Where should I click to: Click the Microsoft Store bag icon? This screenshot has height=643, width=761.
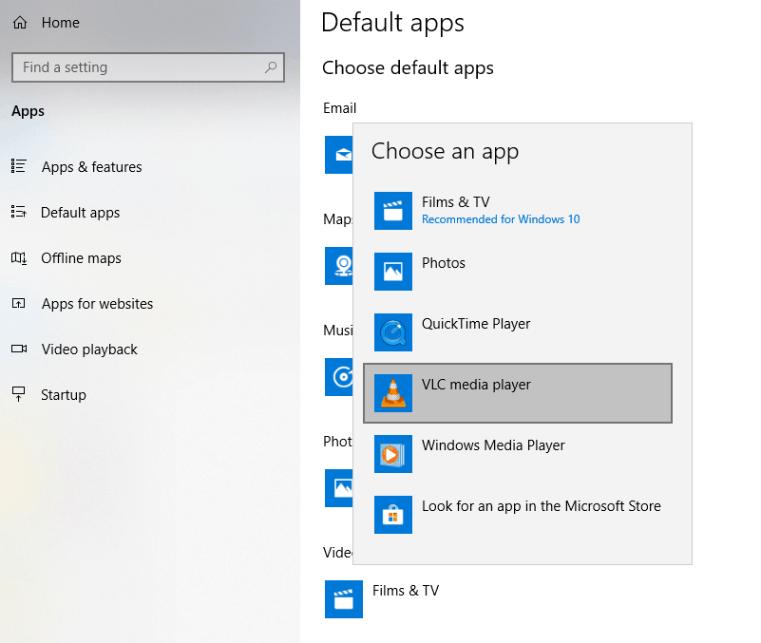pos(393,515)
